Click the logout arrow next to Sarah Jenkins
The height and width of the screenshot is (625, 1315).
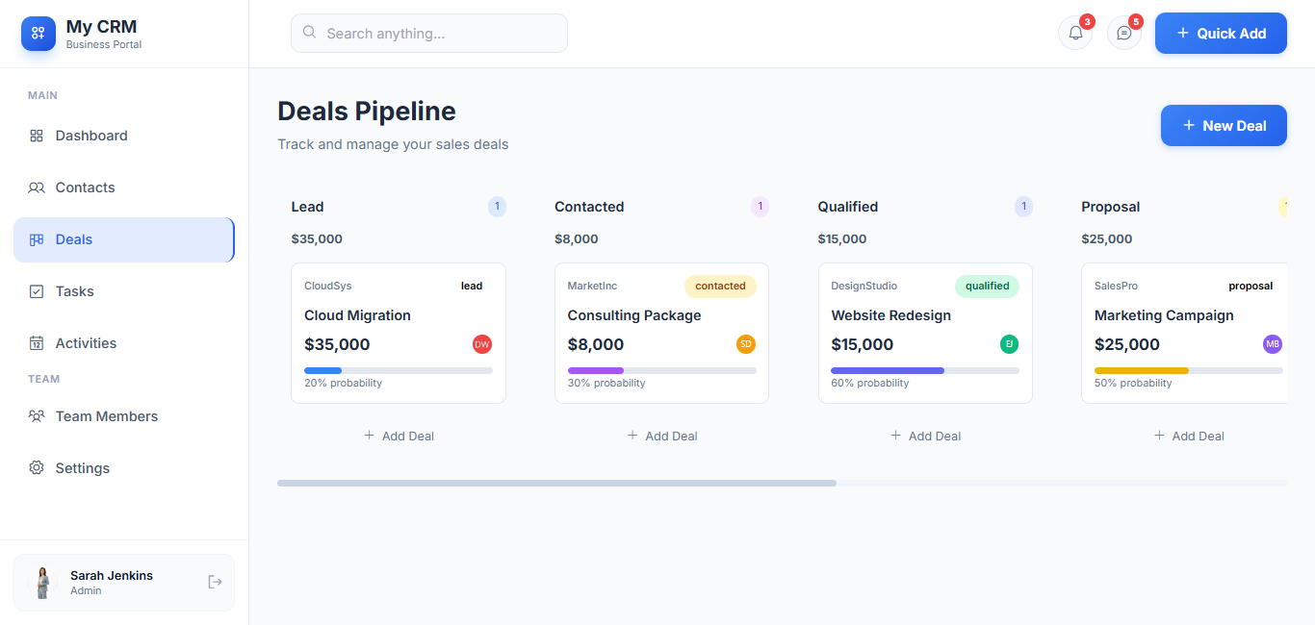point(214,582)
